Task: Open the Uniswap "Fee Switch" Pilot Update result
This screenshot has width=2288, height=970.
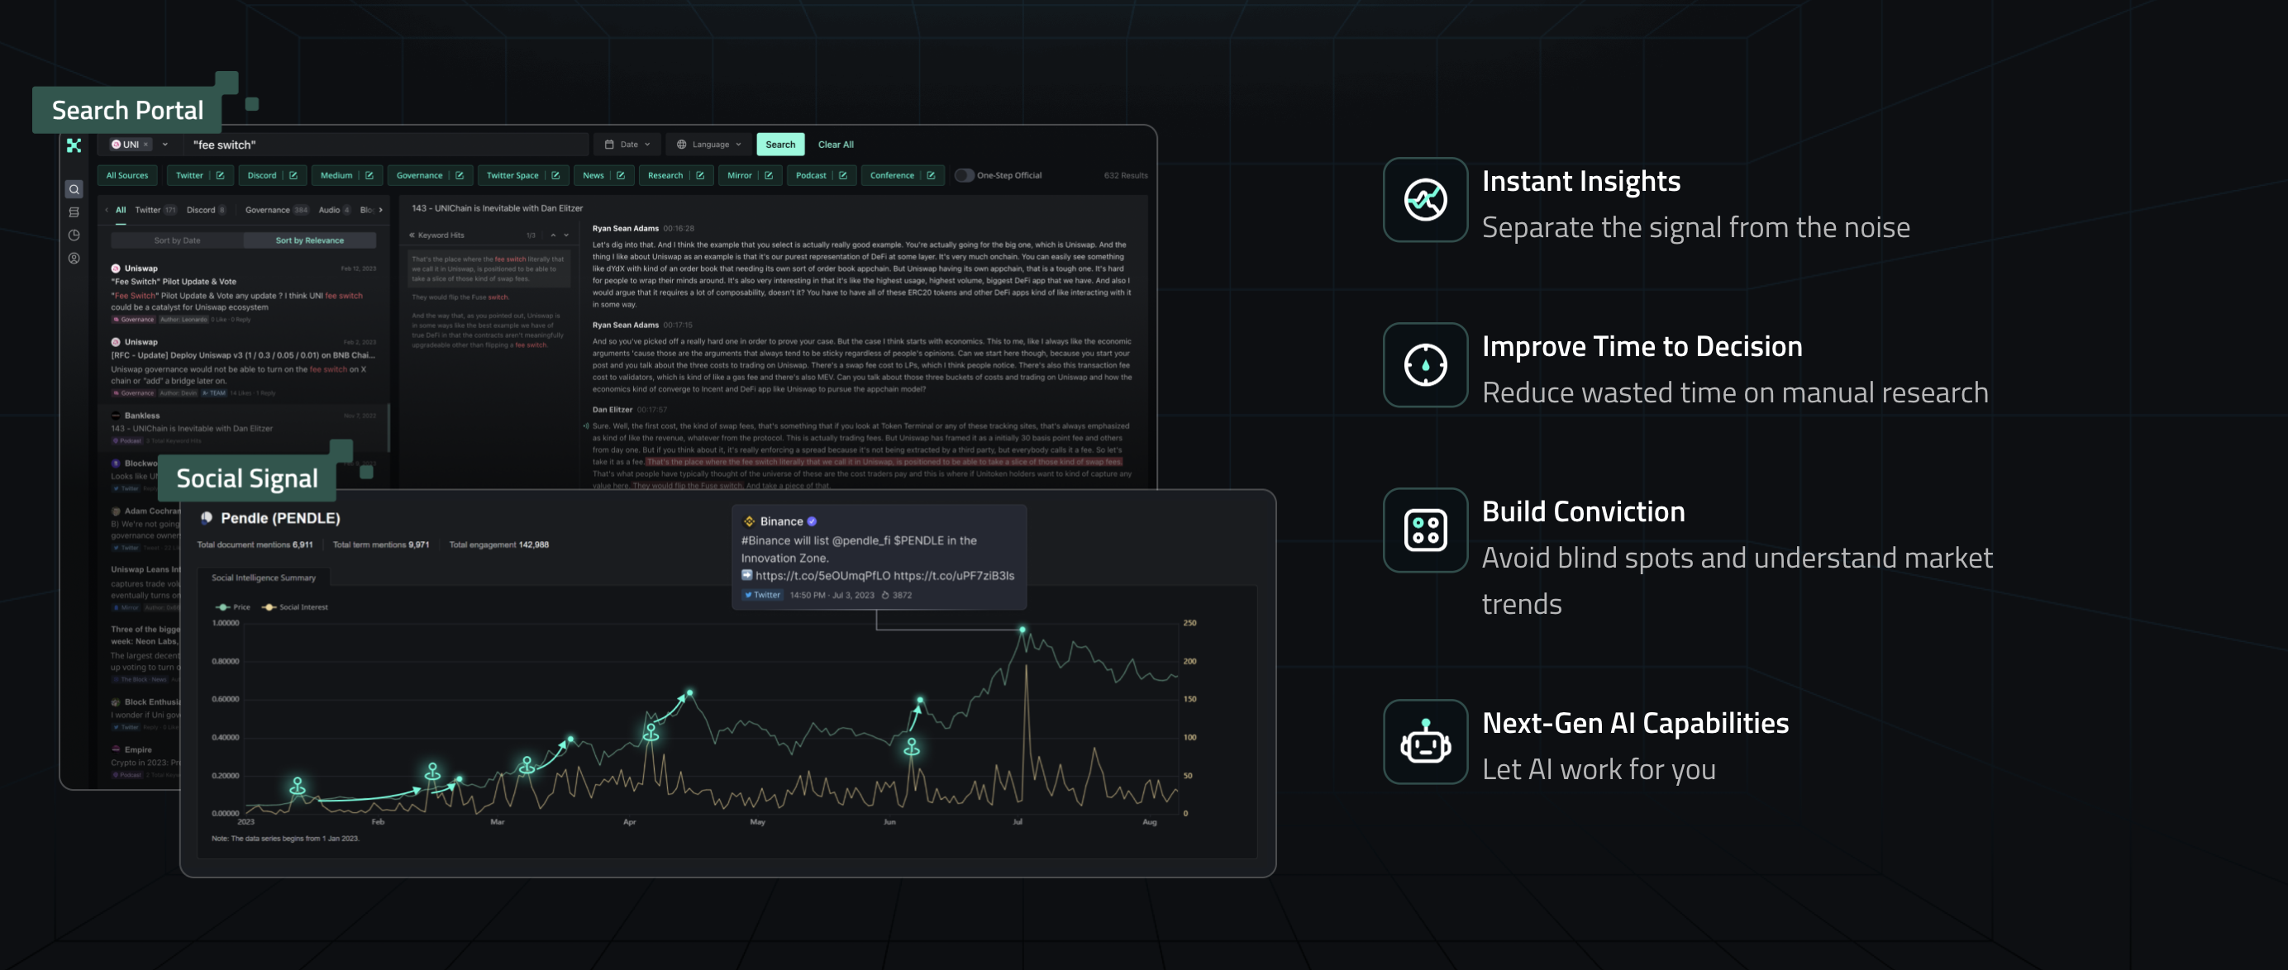Action: [x=243, y=295]
